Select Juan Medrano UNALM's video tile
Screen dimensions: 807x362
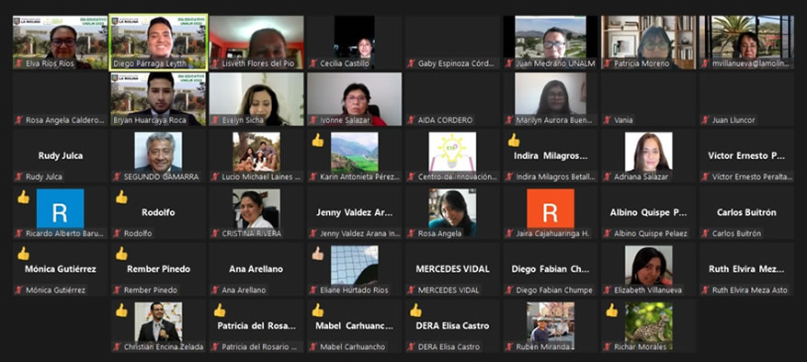pos(551,42)
